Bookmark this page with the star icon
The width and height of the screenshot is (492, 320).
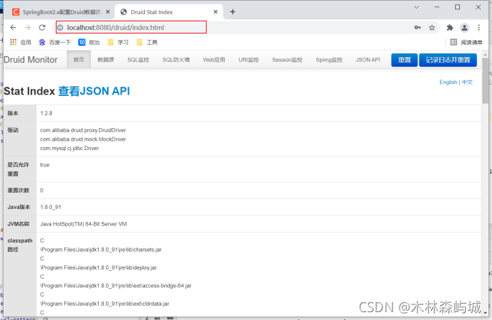pos(432,28)
